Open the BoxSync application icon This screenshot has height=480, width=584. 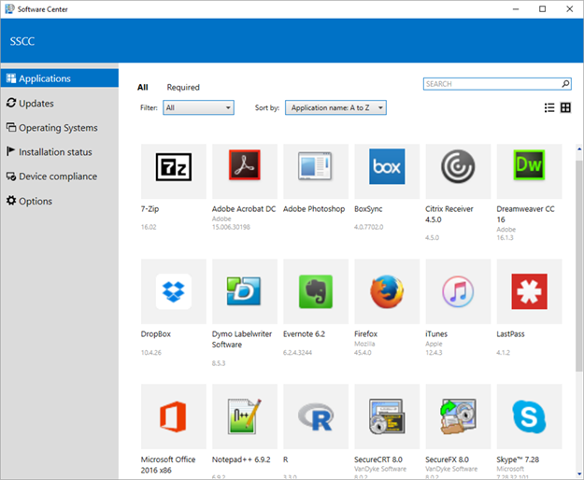(387, 166)
